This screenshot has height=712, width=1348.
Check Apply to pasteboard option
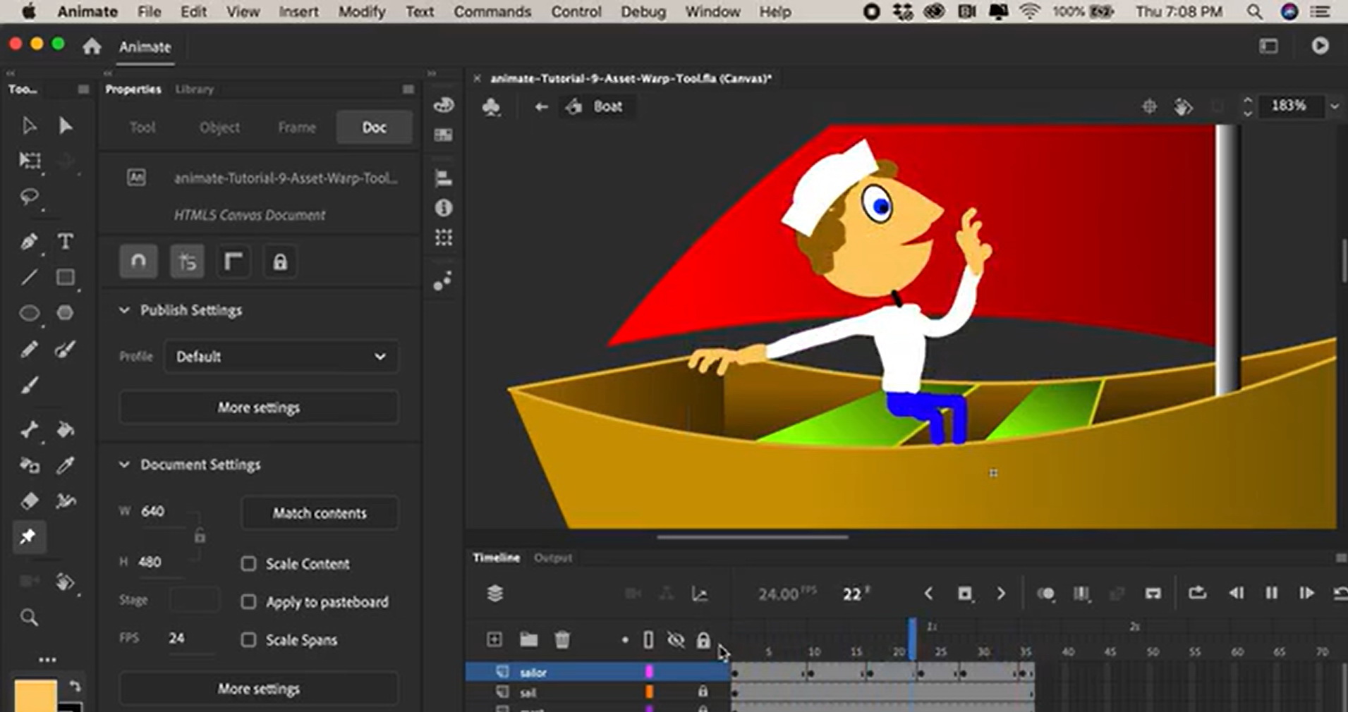248,602
